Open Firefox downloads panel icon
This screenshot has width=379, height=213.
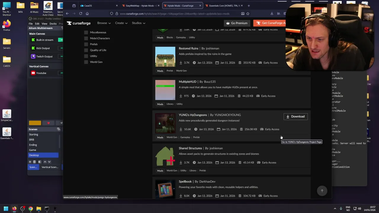[x=272, y=14]
